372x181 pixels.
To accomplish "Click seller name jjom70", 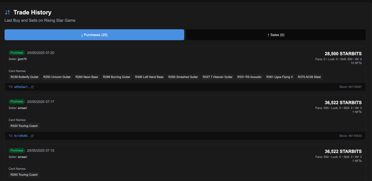I will pos(22,59).
